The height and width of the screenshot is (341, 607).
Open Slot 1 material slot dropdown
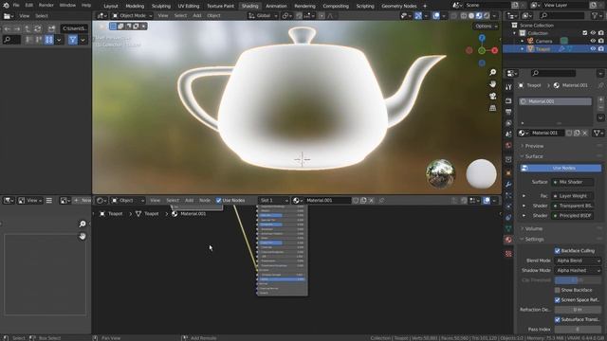[x=274, y=200]
